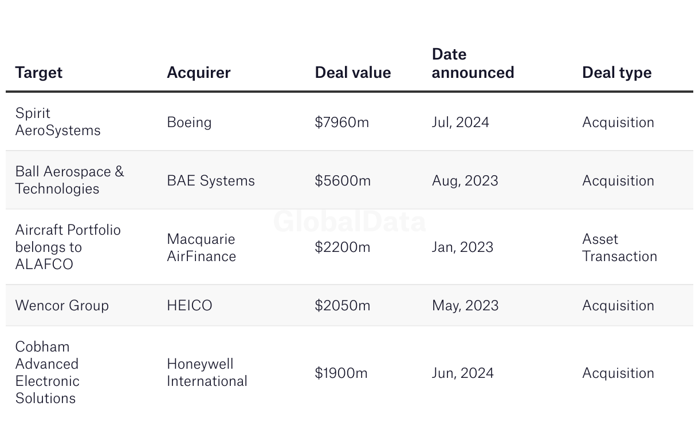Click the Date announced column header

point(473,64)
